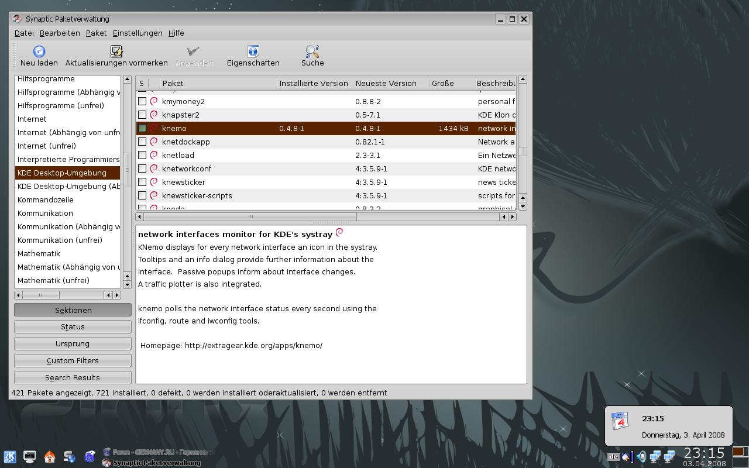Open the Bearbeiten menu
The width and height of the screenshot is (749, 468).
pos(60,33)
